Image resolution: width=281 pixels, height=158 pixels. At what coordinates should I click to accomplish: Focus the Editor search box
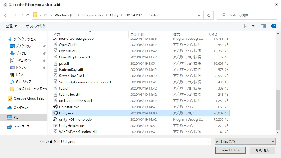coord(247,15)
